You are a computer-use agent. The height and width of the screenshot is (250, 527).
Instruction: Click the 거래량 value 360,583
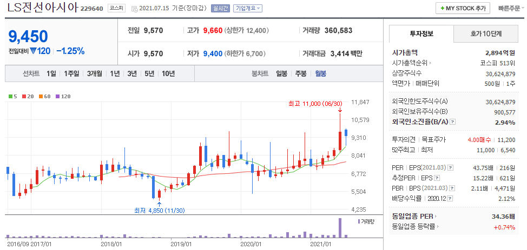pos(339,31)
